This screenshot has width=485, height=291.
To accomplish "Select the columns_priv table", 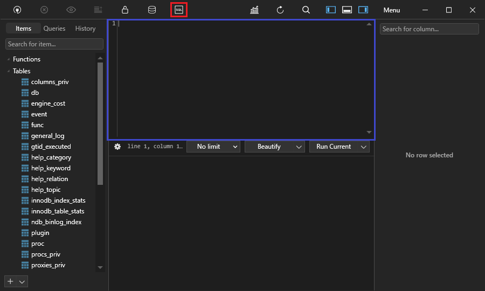I will tap(50, 82).
